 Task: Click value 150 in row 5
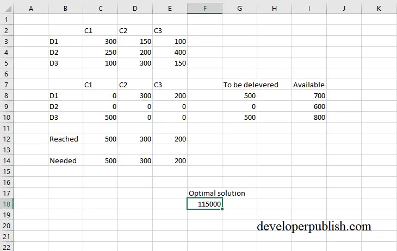point(180,63)
